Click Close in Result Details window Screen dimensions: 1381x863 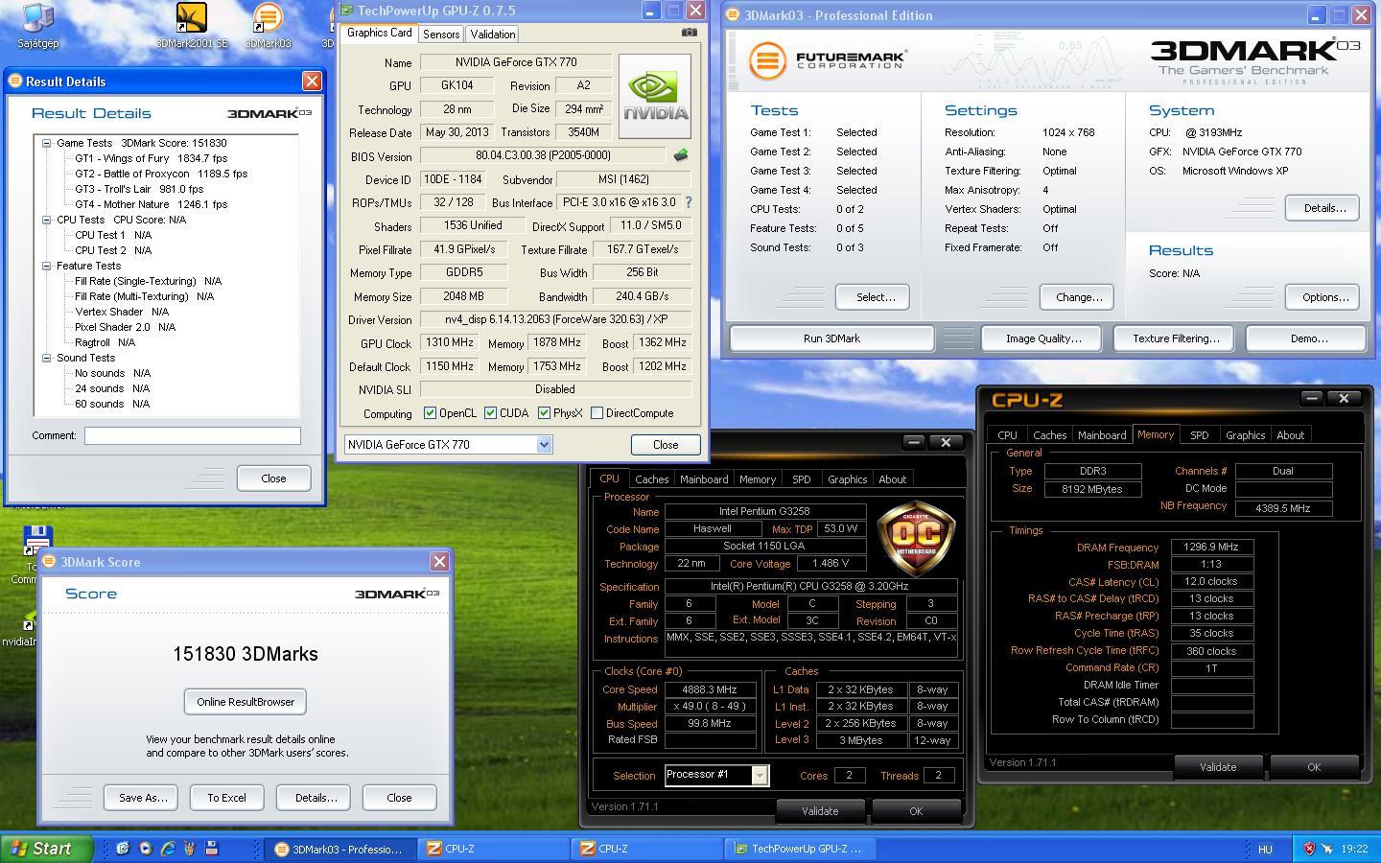273,478
